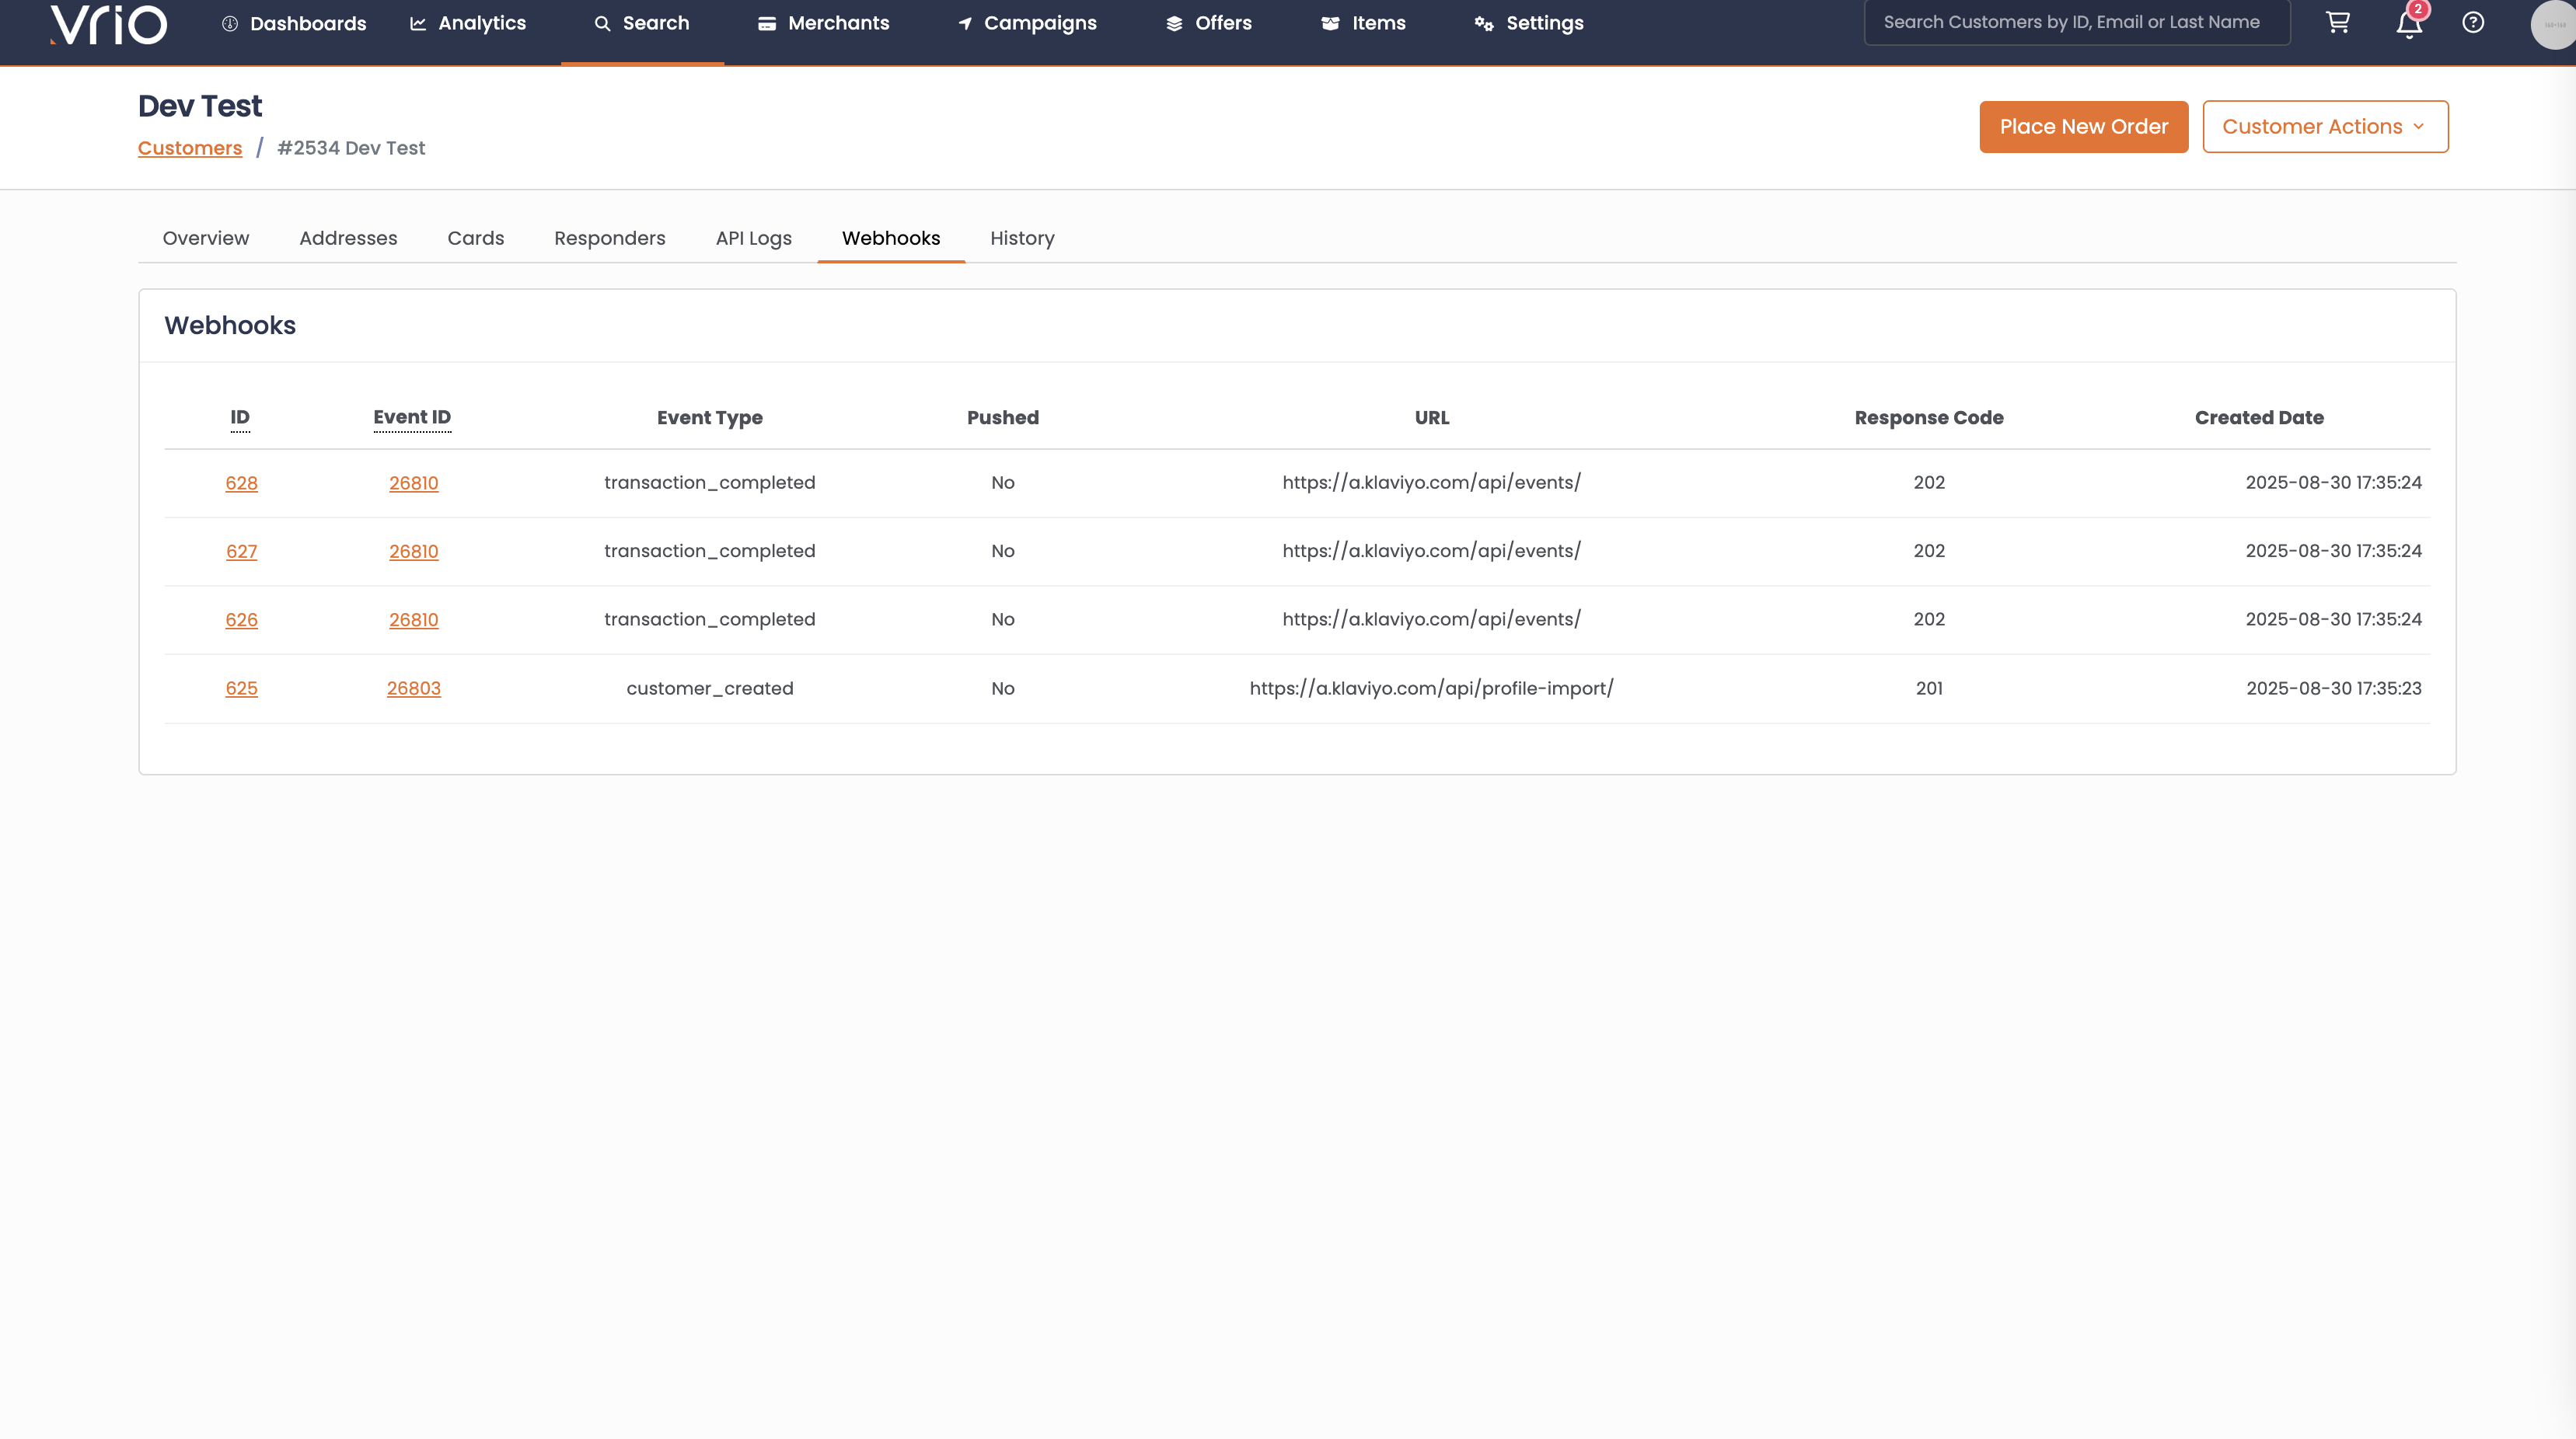The image size is (2576, 1439).
Task: Open webhook ID 628
Action: pyautogui.click(x=241, y=483)
